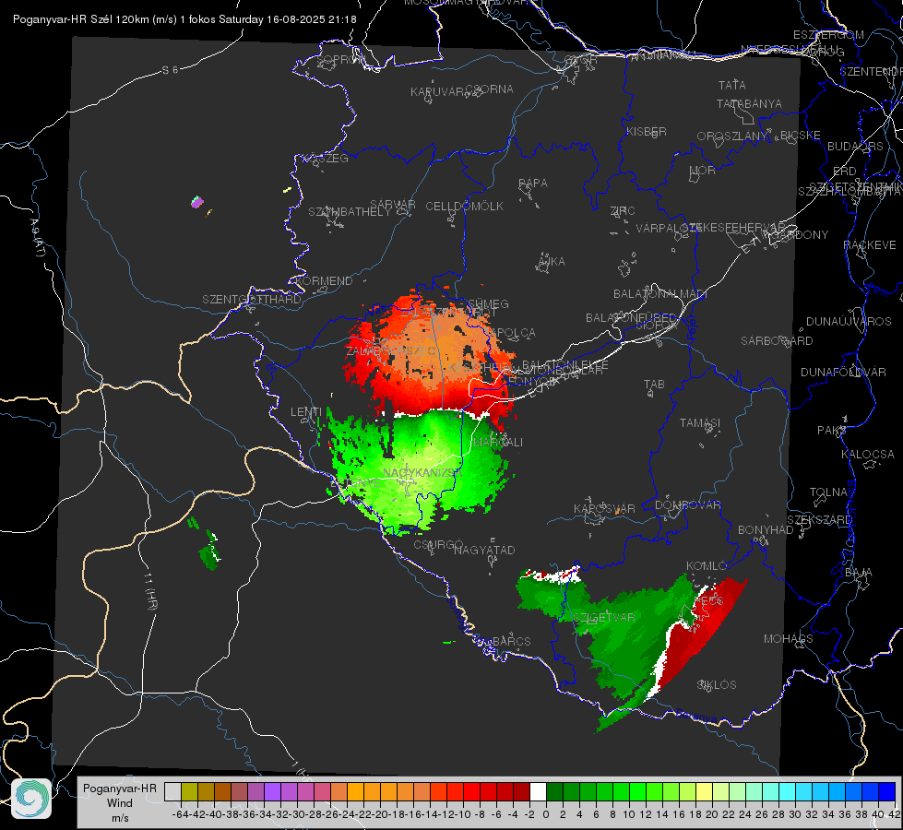Viewport: 903px width, 830px height.
Task: Click the MARCALI city label
Action: pyautogui.click(x=497, y=442)
